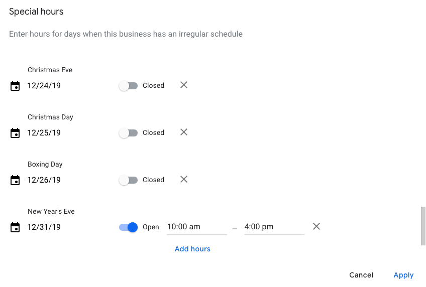The width and height of the screenshot is (426, 287).
Task: Delete the Christmas Day entry with X
Action: tap(184, 132)
